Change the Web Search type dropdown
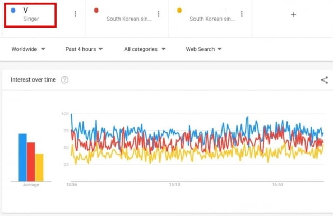This screenshot has height=216, width=333. tap(203, 49)
